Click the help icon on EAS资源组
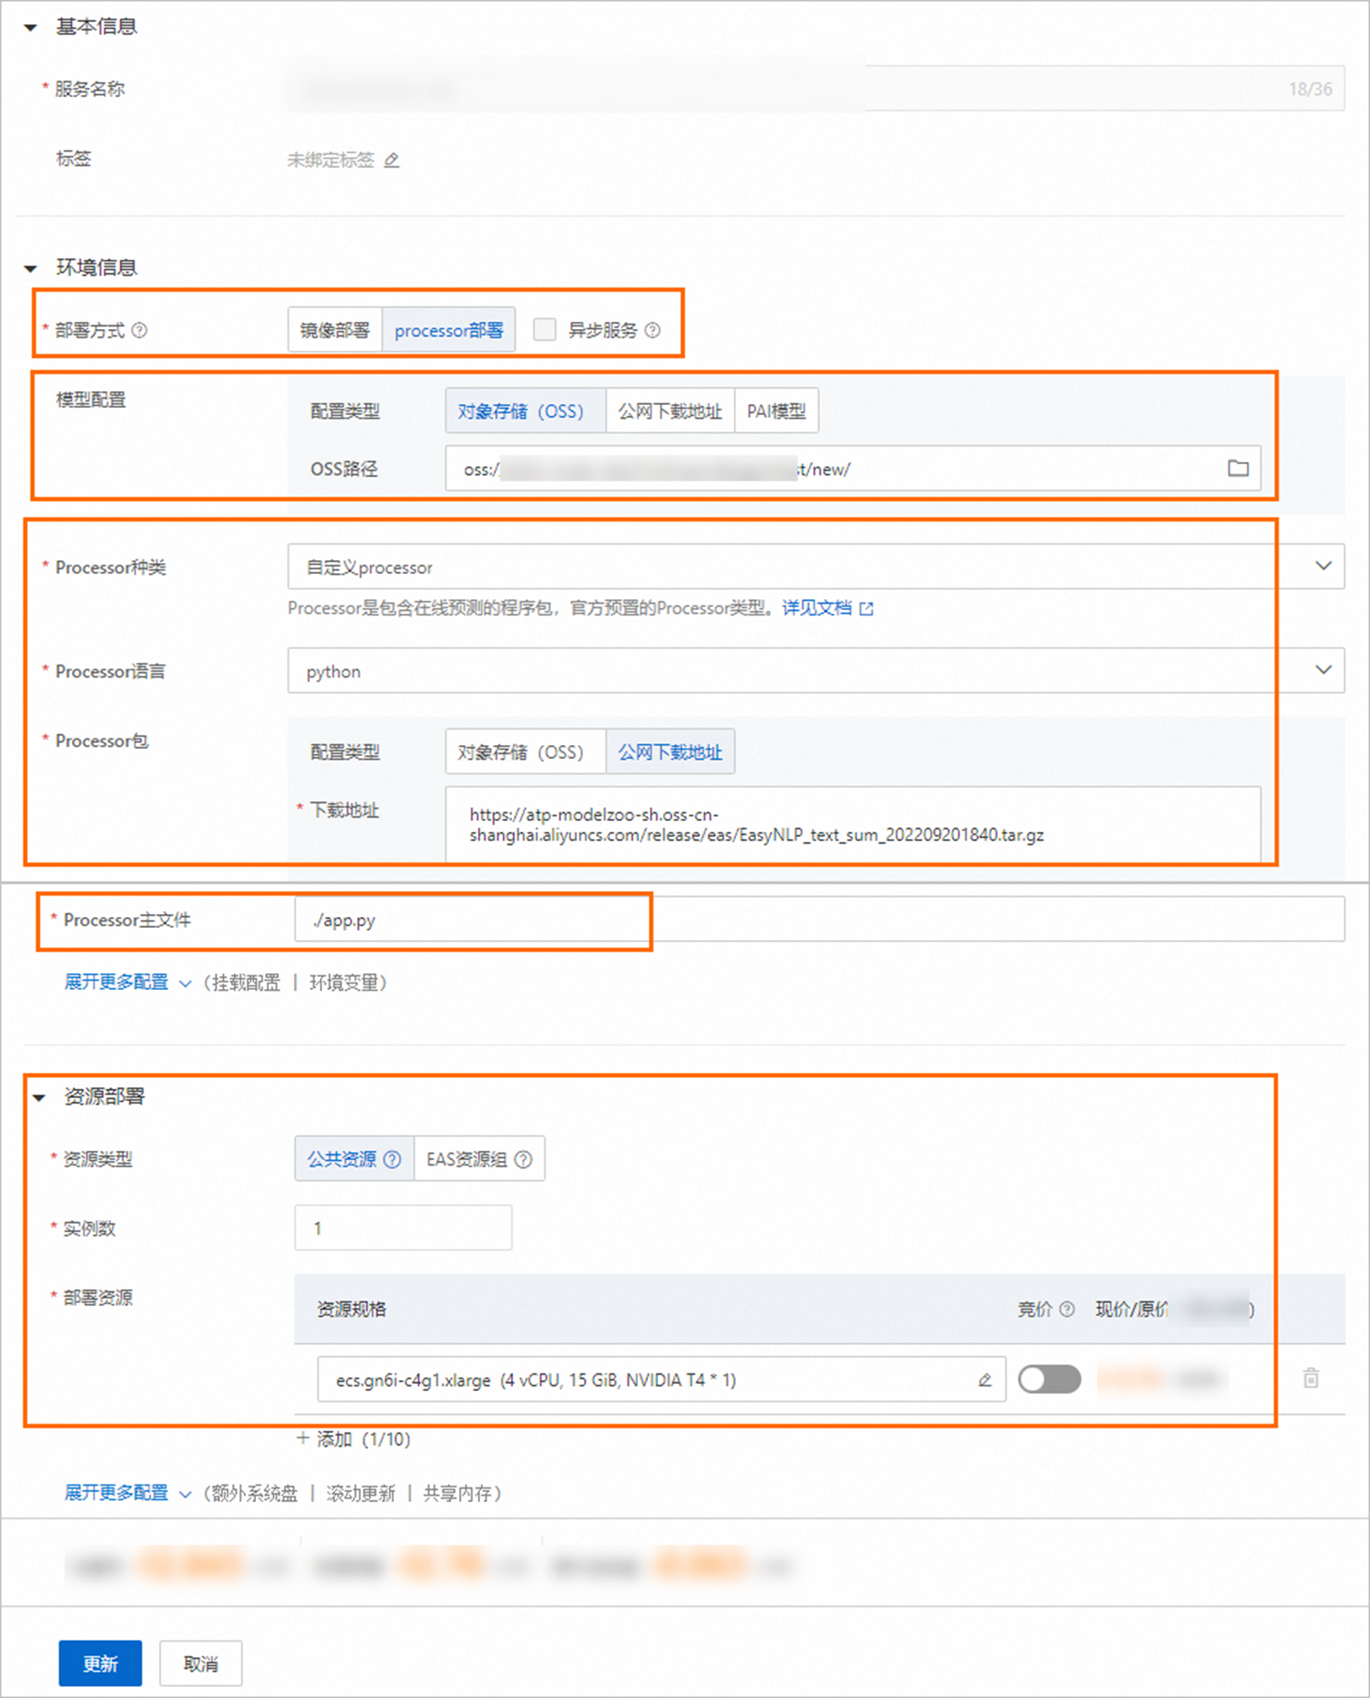The image size is (1370, 1698). 523,1159
